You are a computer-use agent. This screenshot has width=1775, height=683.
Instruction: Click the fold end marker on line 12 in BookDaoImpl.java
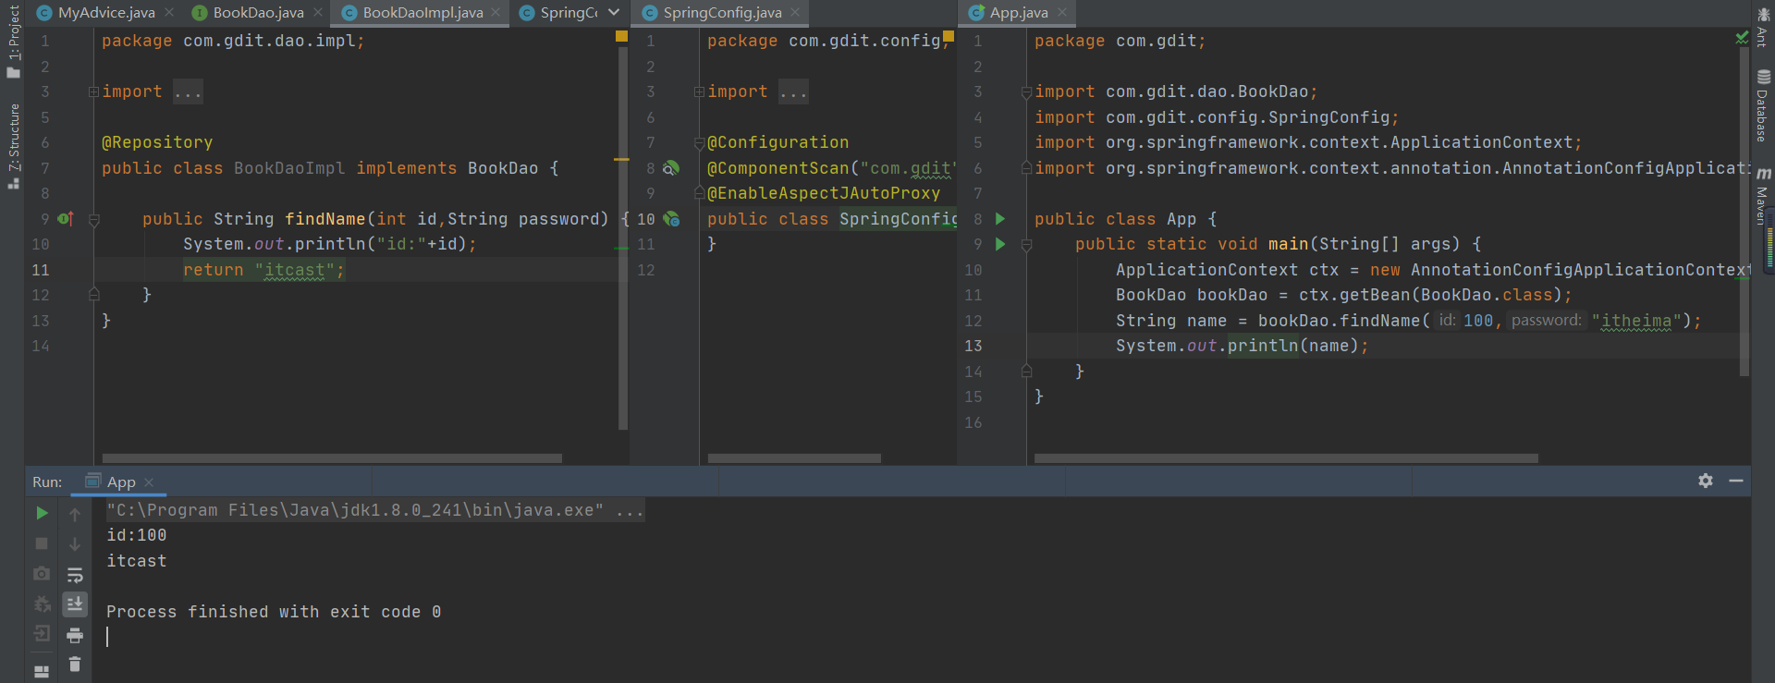click(x=93, y=294)
